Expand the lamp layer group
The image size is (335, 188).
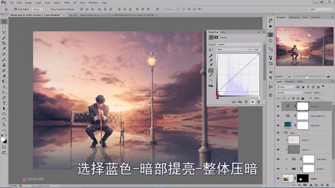point(283,133)
